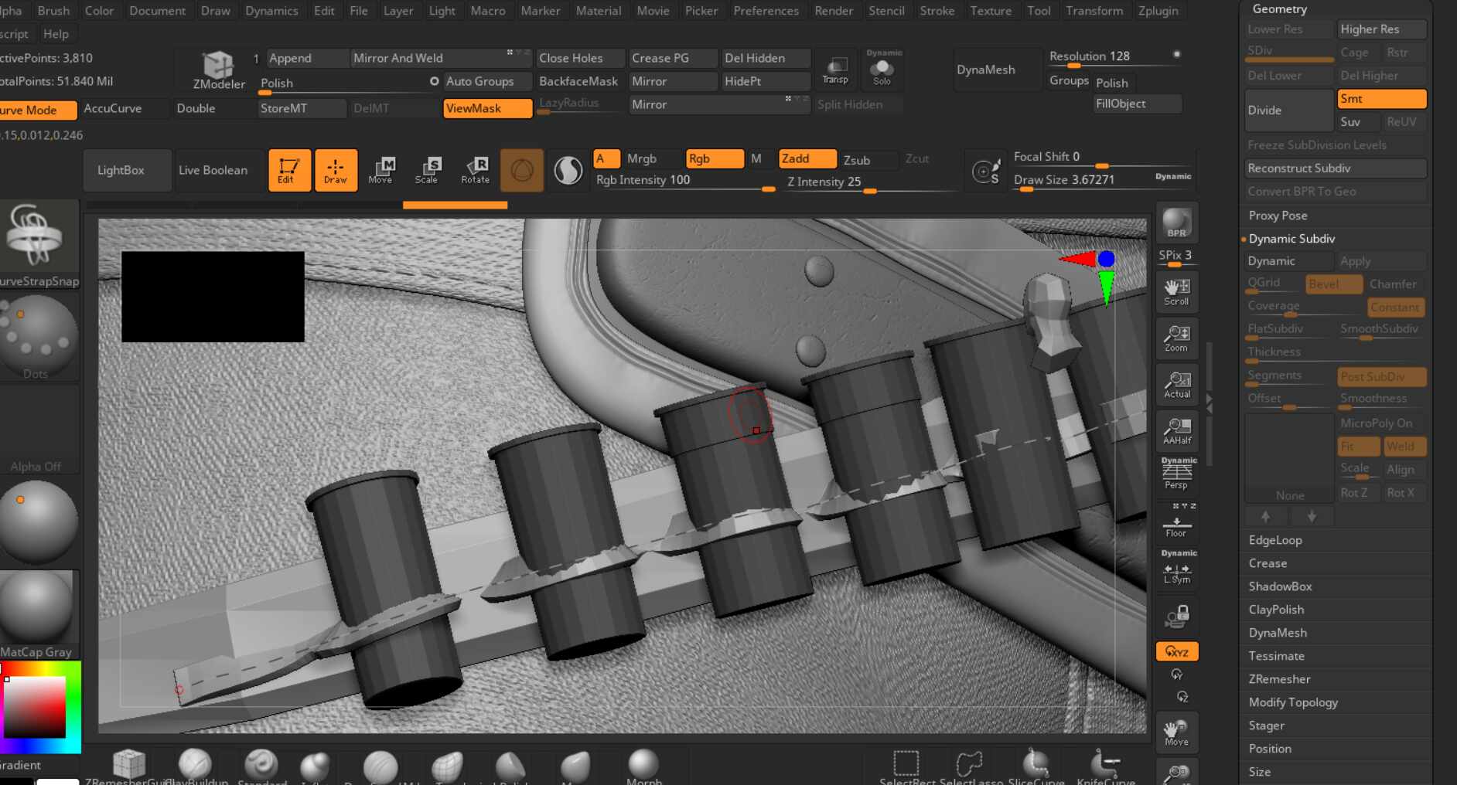Expand the EdgeLoop section
This screenshot has height=785, width=1457.
click(1275, 540)
